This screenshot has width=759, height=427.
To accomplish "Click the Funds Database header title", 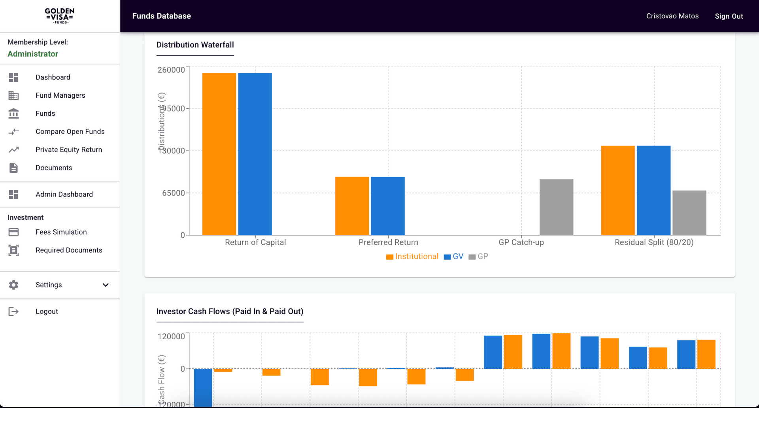I will [x=161, y=16].
